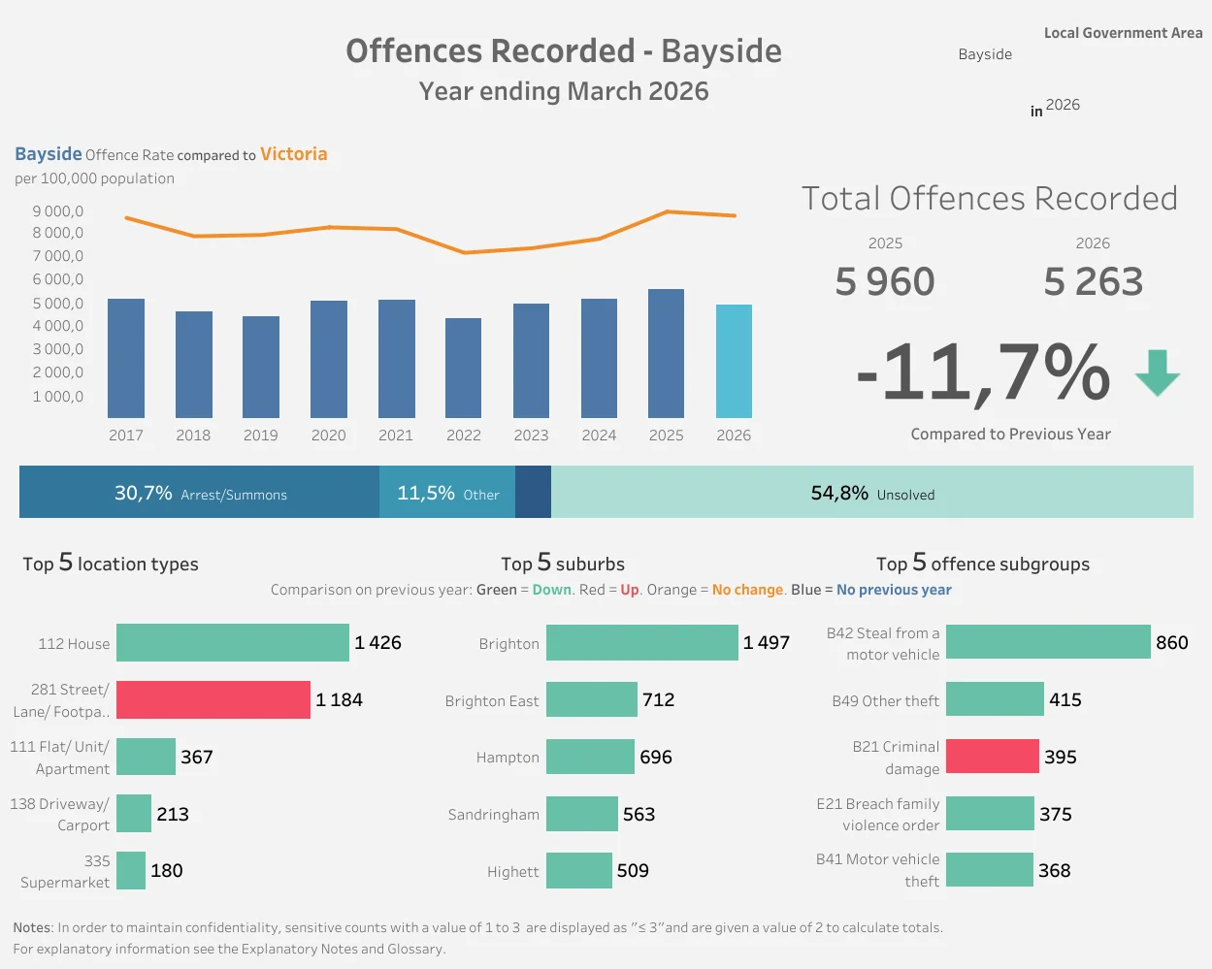1212x969 pixels.
Task: Select the 11,5% Other segment
Action: pyautogui.click(x=447, y=492)
